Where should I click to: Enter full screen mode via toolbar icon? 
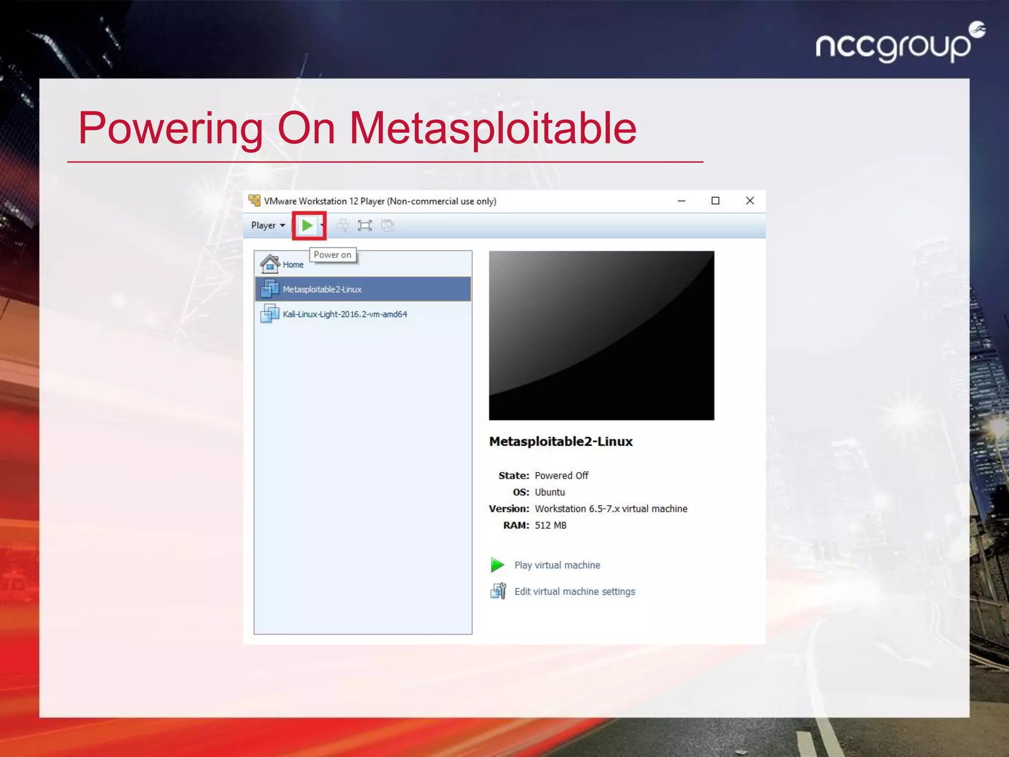pyautogui.click(x=365, y=226)
